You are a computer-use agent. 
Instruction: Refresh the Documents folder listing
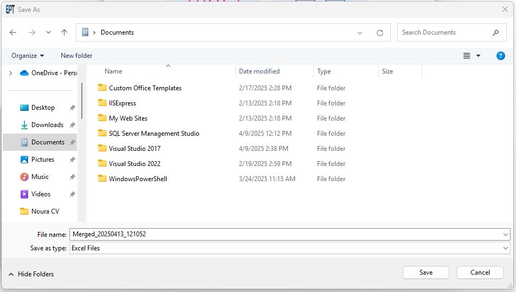point(380,32)
